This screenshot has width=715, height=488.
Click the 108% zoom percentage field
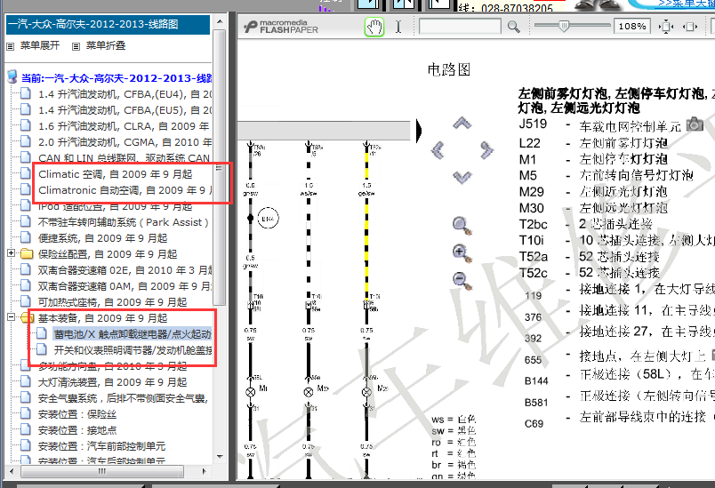pyautogui.click(x=632, y=27)
